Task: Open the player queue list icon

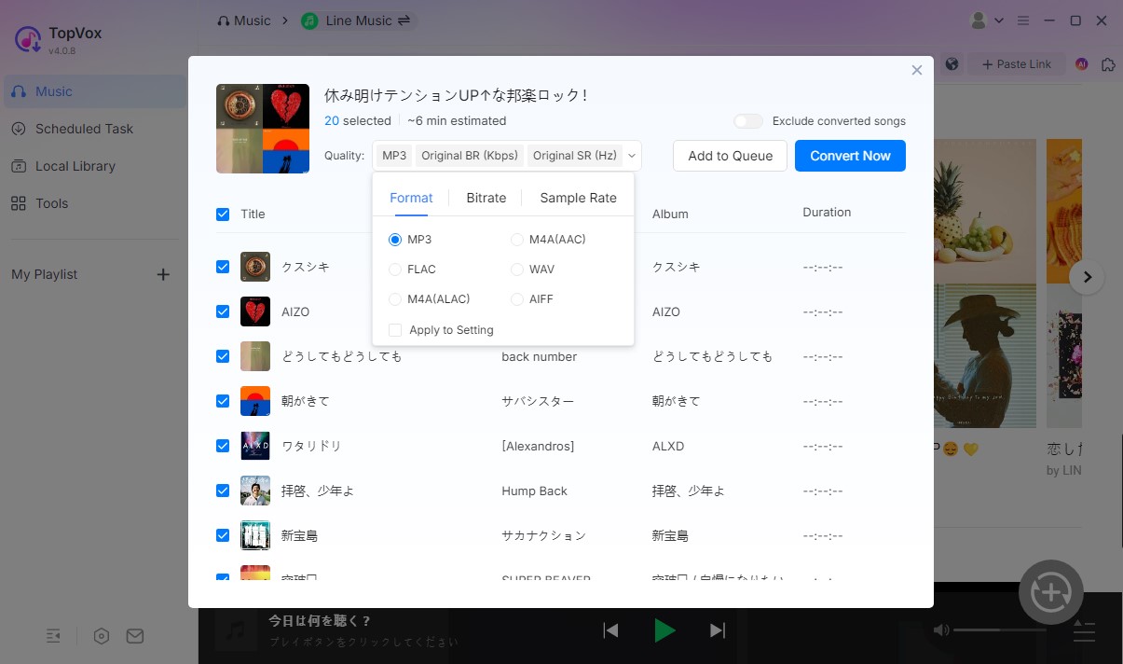Action: (x=1084, y=631)
